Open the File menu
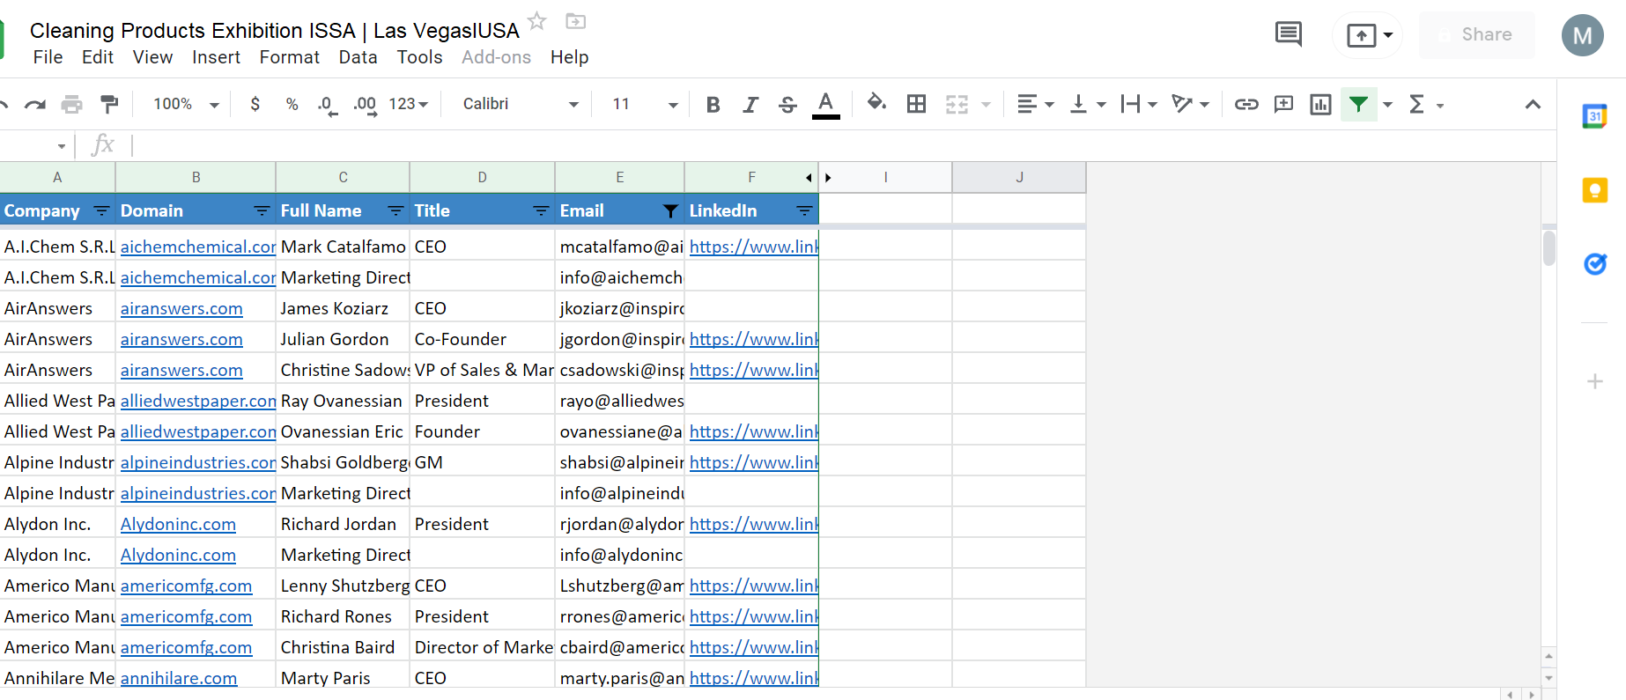This screenshot has height=700, width=1626. pyautogui.click(x=48, y=57)
